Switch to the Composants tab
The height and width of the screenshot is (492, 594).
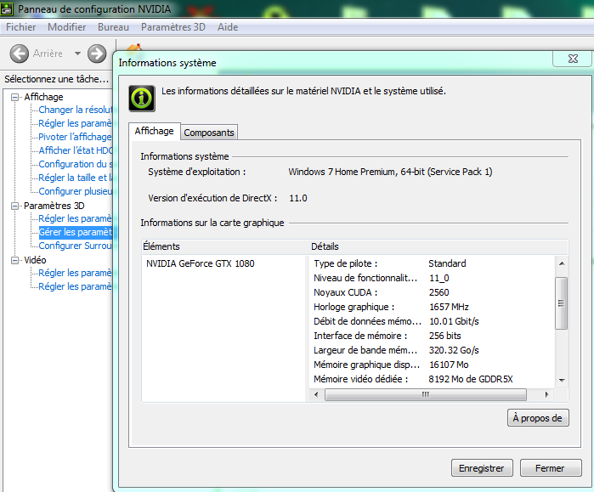point(209,133)
